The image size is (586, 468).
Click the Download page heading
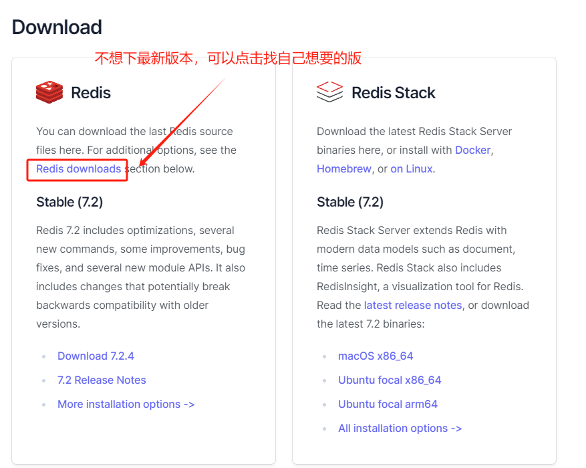(x=57, y=27)
